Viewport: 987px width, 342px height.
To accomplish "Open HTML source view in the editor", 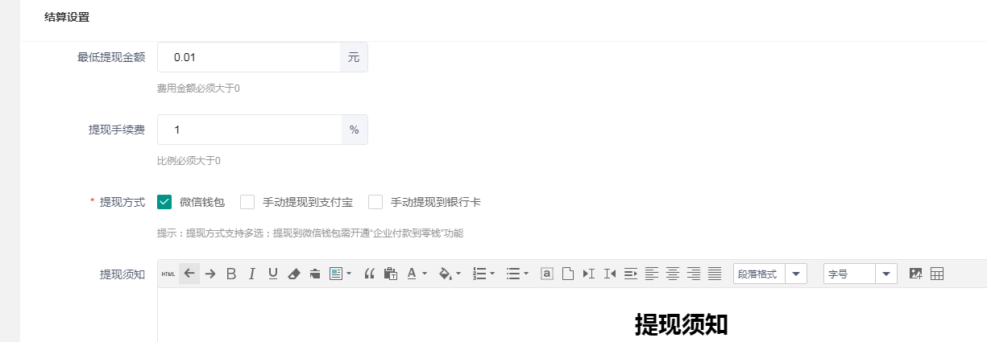I will click(168, 274).
